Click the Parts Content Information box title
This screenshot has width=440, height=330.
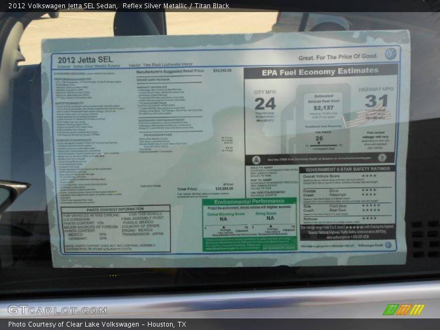point(115,209)
